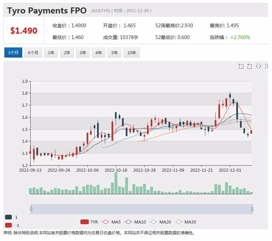The width and height of the screenshot is (272, 241).
Task: Click the x-axis label 2022-10-28
Action: 144,170
